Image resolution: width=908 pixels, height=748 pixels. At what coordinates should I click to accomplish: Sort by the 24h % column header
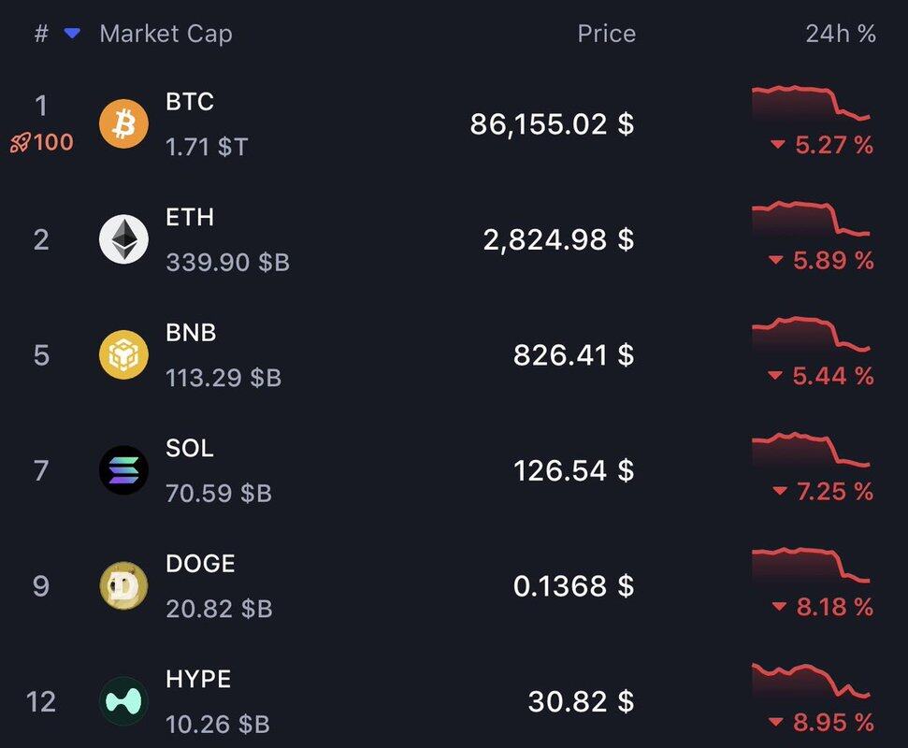click(840, 35)
